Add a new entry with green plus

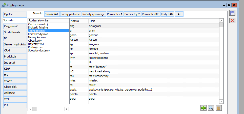pyautogui.click(x=204, y=108)
